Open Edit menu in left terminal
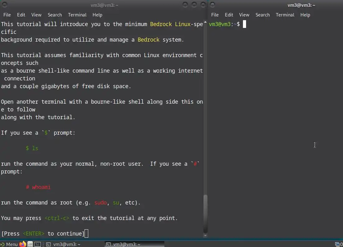The height and width of the screenshot is (247, 343). (x=21, y=15)
